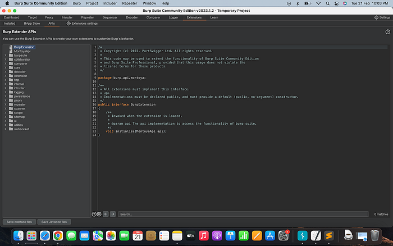Open the Decoder tab
The image size is (393, 246).
click(132, 17)
